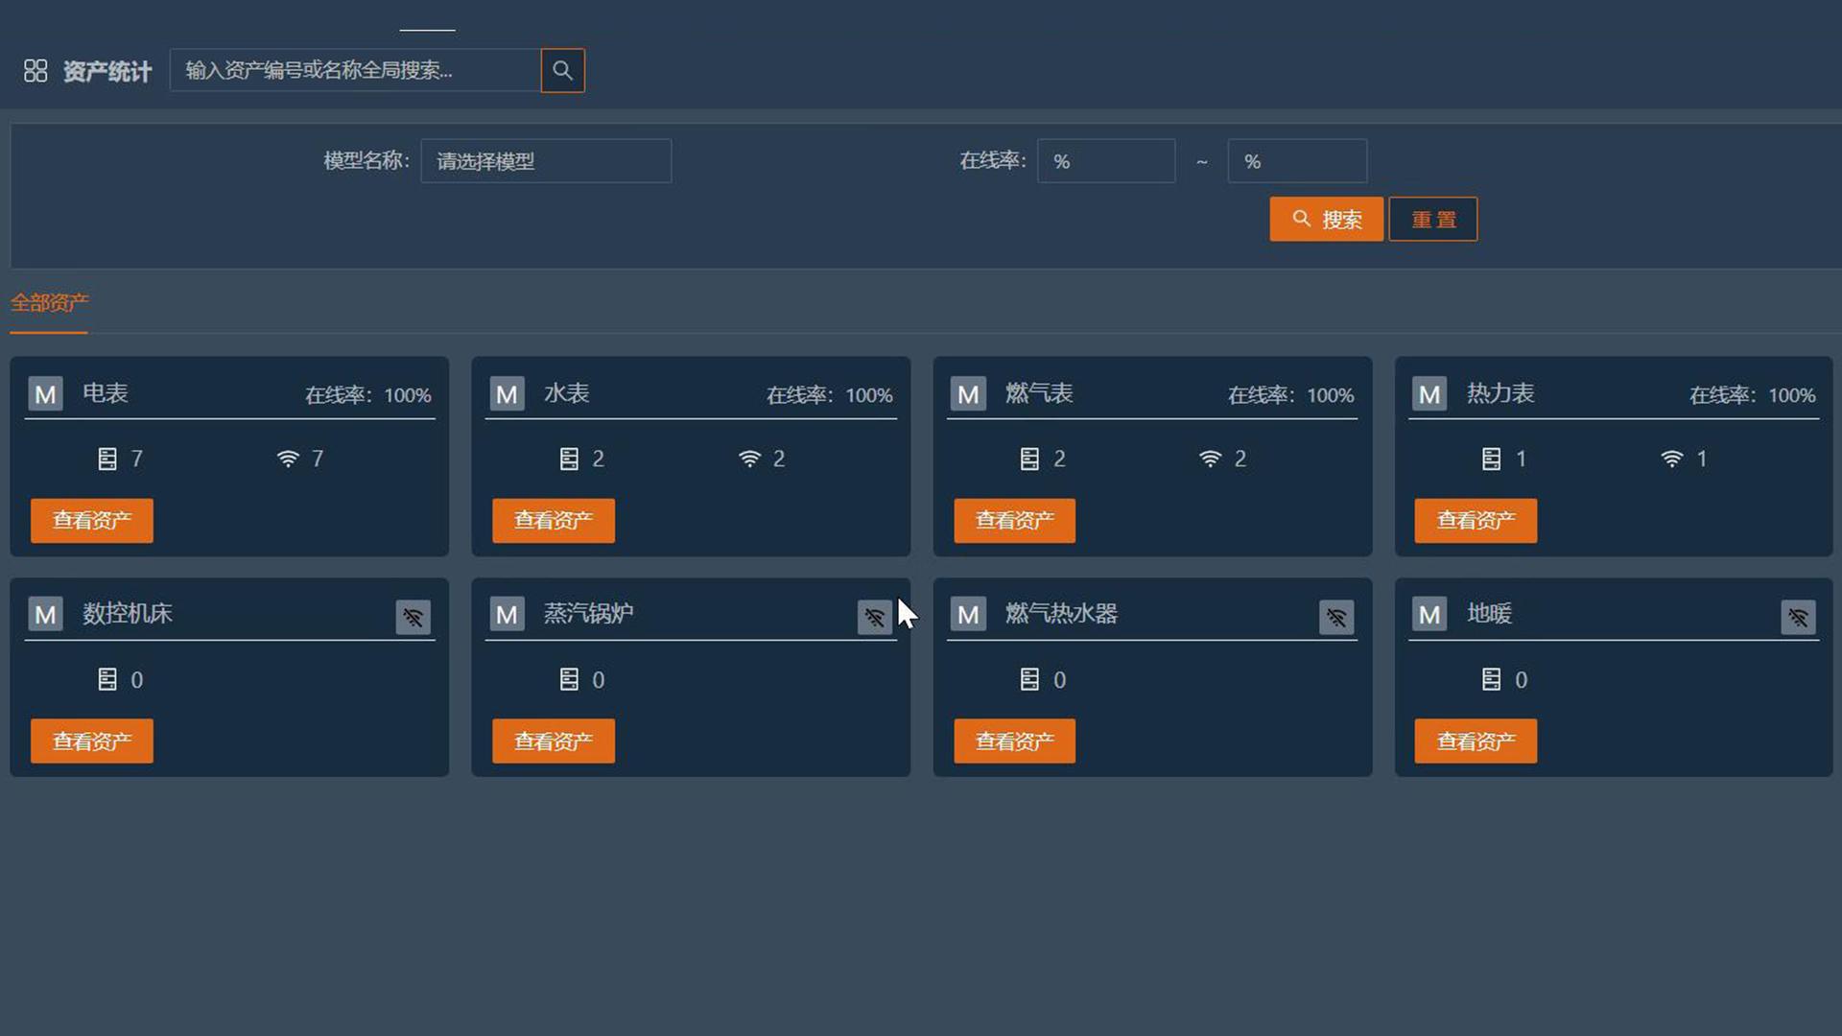Click the asset count icon on 水表 card
This screenshot has width=1842, height=1036.
pyautogui.click(x=569, y=459)
